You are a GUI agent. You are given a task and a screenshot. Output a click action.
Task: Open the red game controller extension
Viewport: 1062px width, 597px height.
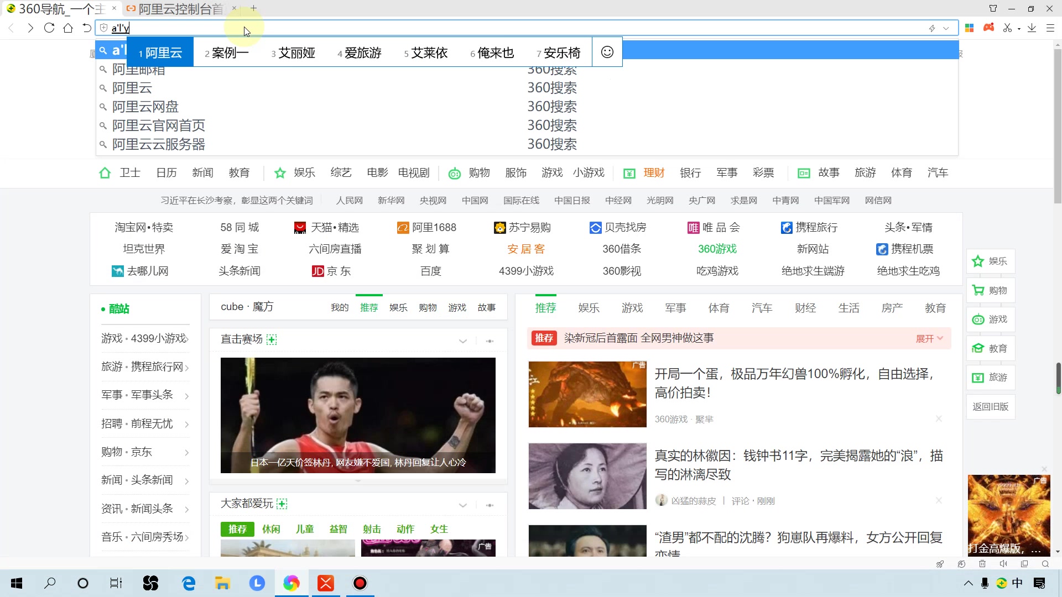(x=988, y=27)
